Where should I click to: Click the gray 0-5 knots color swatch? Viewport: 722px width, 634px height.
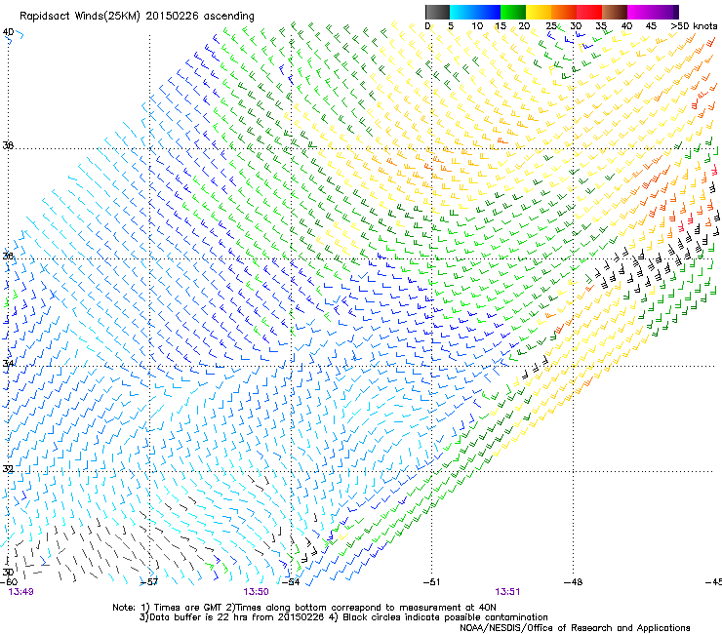437,12
